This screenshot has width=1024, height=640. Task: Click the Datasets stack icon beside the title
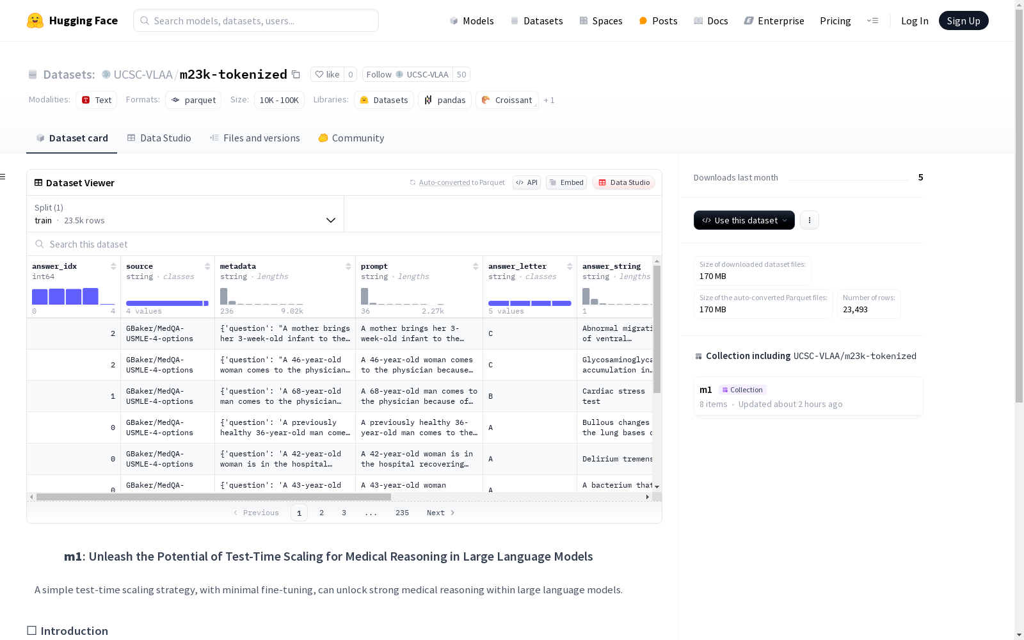pyautogui.click(x=33, y=74)
